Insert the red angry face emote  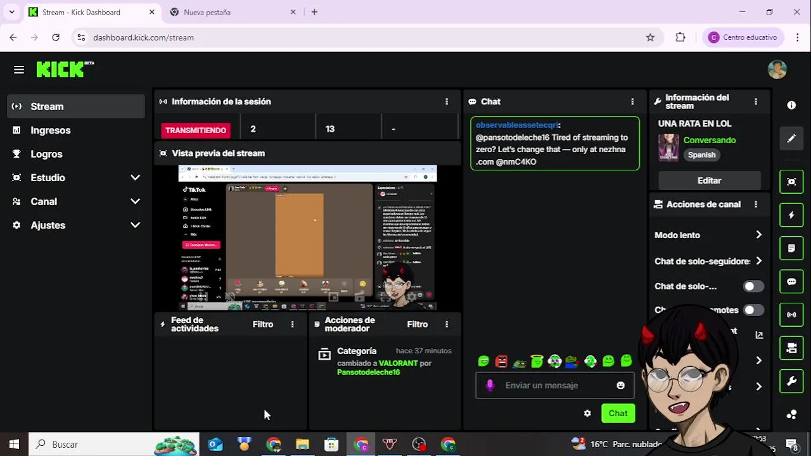[501, 361]
